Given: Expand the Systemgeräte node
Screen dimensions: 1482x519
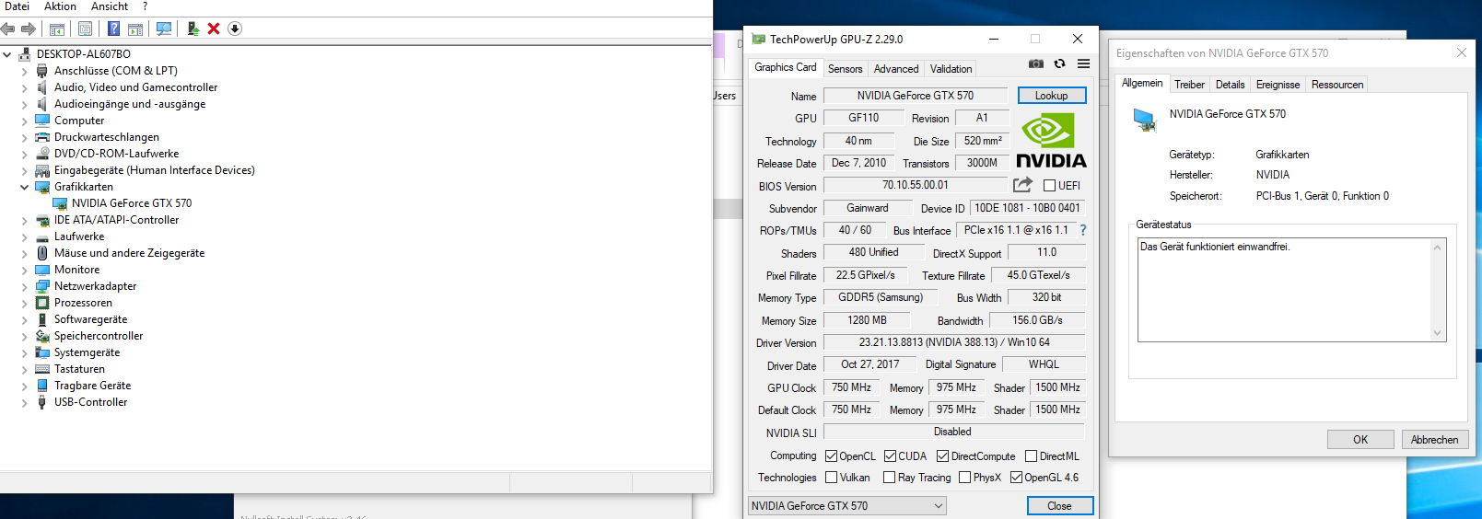Looking at the screenshot, I should point(25,352).
